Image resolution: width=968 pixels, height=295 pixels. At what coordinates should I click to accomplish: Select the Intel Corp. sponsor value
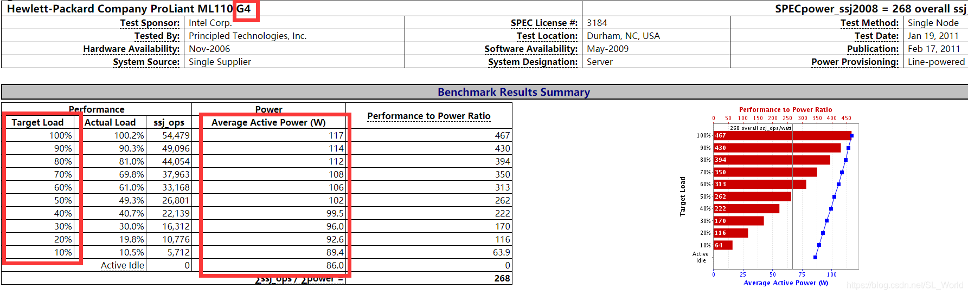[210, 23]
